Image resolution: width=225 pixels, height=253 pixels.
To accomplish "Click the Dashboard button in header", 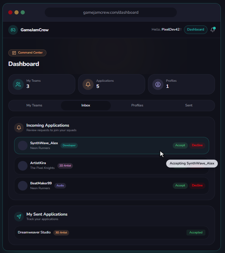I will point(195,30).
